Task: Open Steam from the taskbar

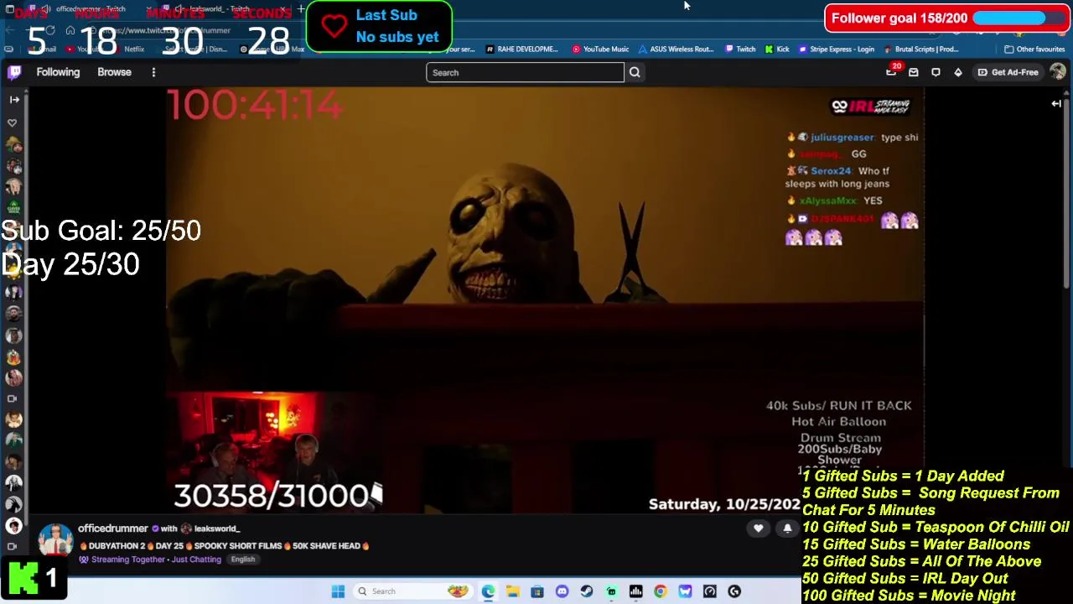Action: pyautogui.click(x=587, y=591)
